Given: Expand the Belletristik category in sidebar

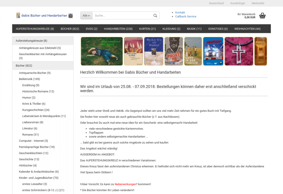Looking at the screenshot, I should [29, 79].
